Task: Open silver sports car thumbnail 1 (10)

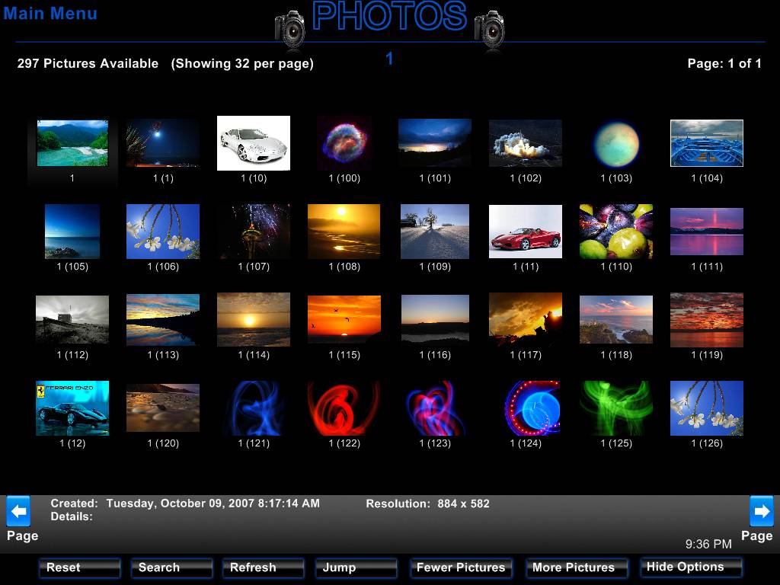Action: pyautogui.click(x=254, y=142)
